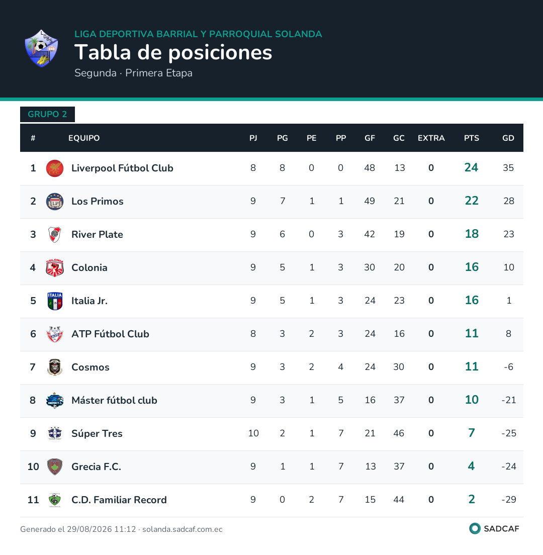The width and height of the screenshot is (543, 555).
Task: Click the C.D. Familiar Record logo
Action: click(55, 500)
